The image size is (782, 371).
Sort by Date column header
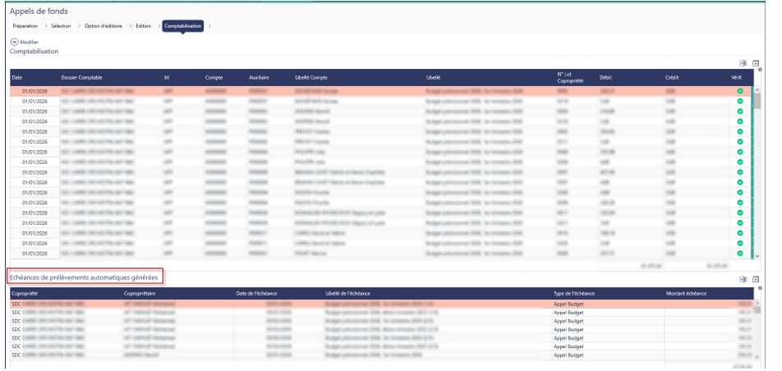tap(17, 77)
